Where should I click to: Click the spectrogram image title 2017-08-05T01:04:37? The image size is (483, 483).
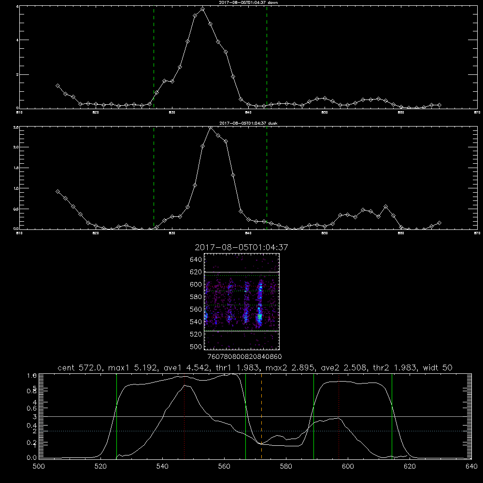241,247
